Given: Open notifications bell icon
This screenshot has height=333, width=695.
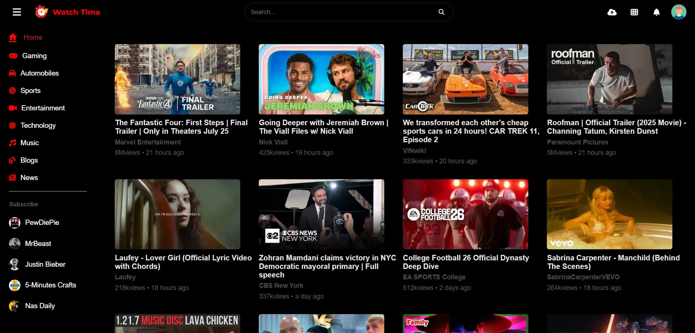Looking at the screenshot, I should coord(656,12).
